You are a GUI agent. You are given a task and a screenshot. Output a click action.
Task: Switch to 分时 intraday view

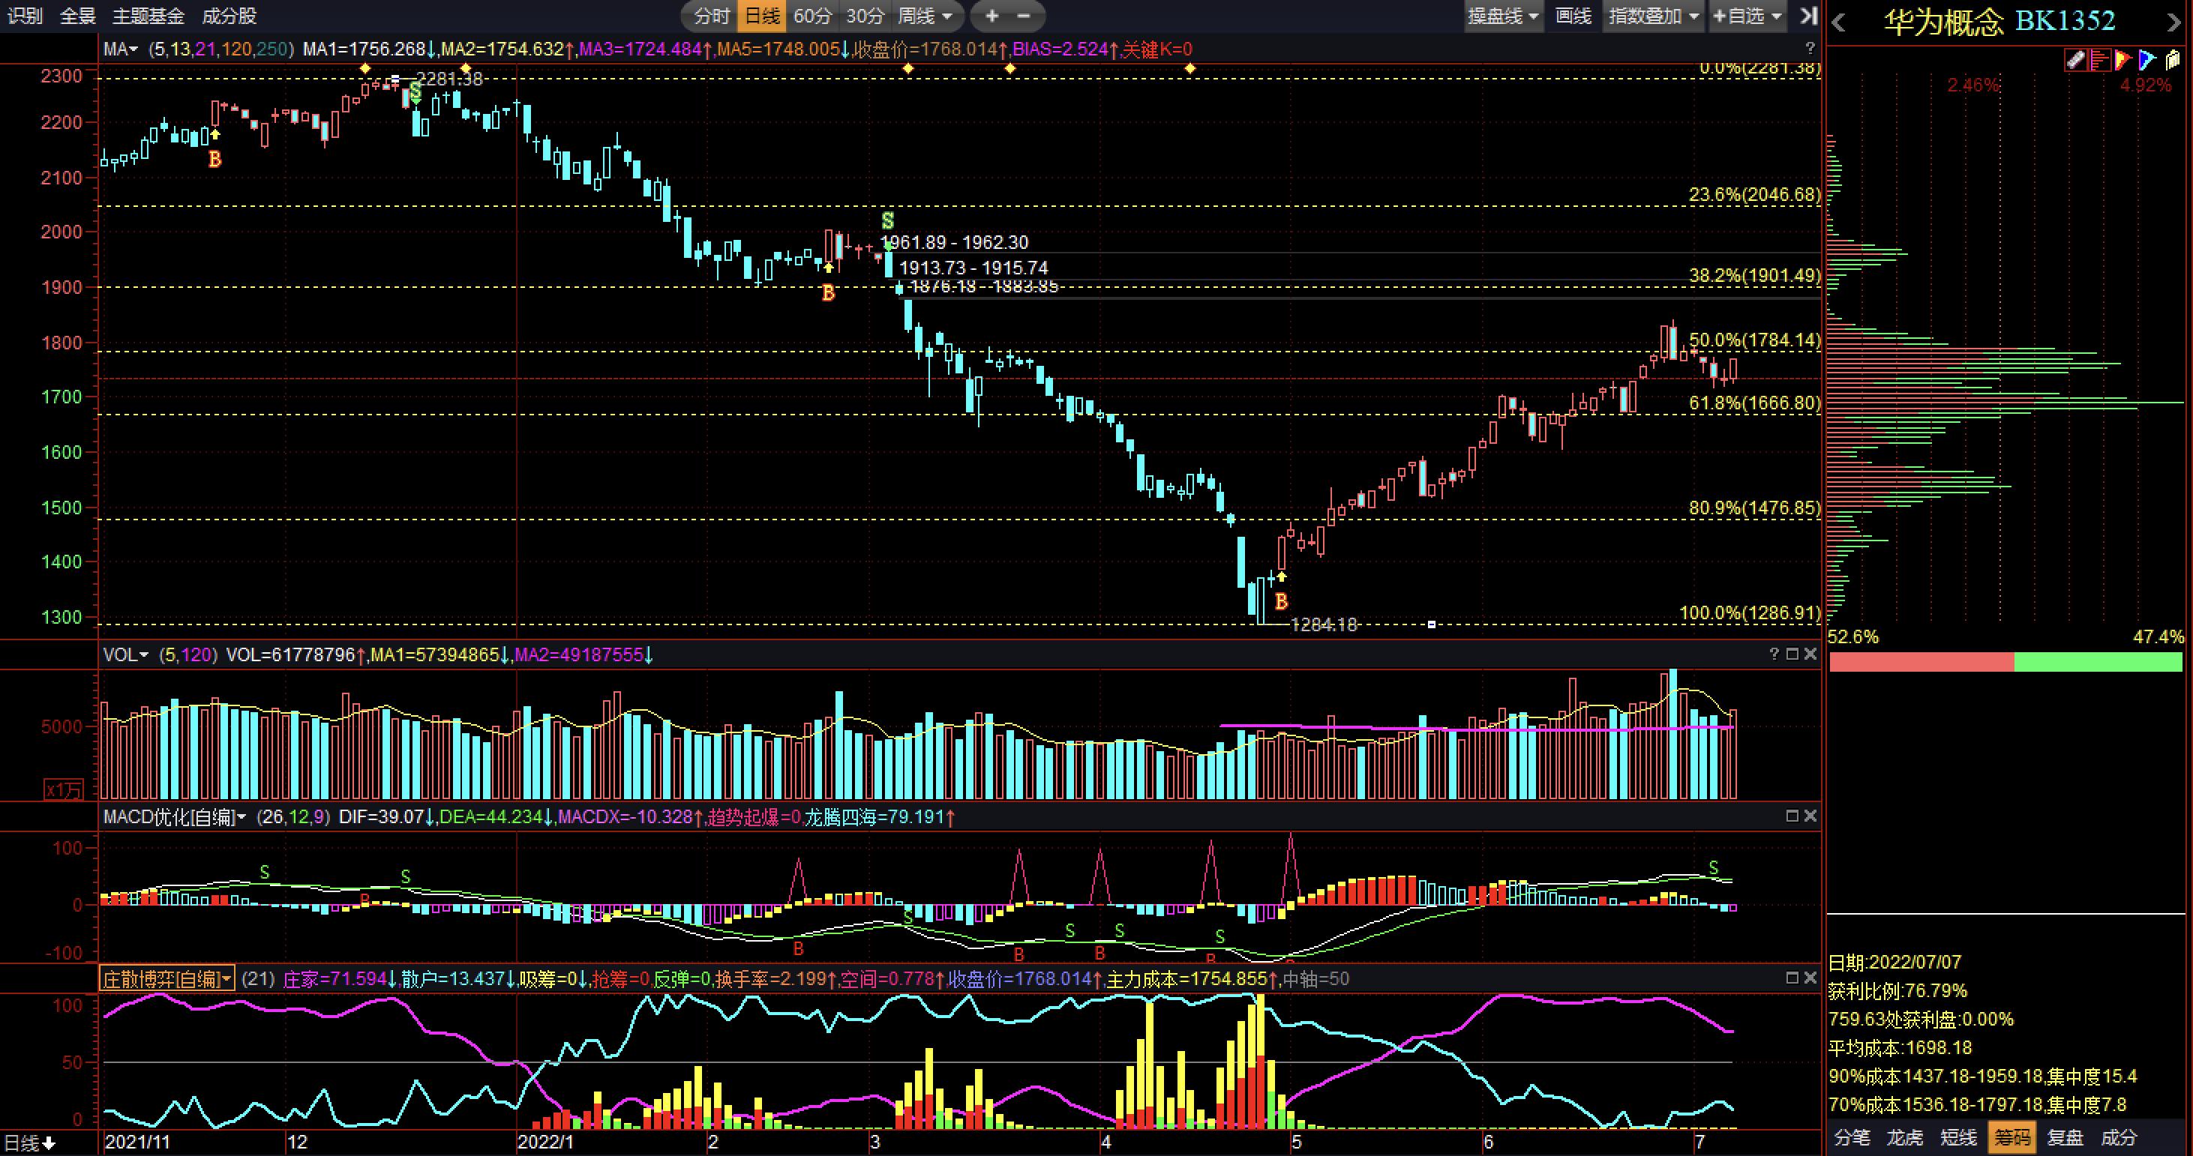click(712, 15)
